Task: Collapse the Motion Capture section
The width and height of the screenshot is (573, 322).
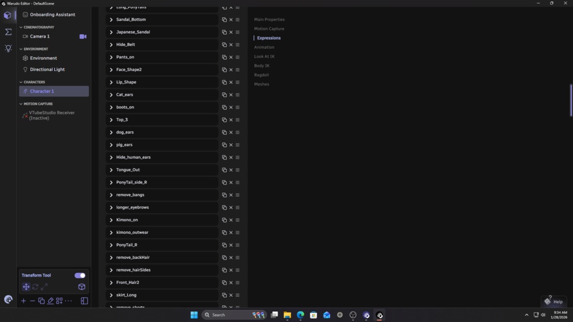Action: coord(36,104)
